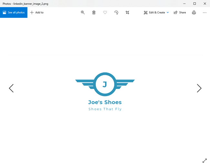Delete the photo with the trash icon
This screenshot has height=166, width=210.
94,13
